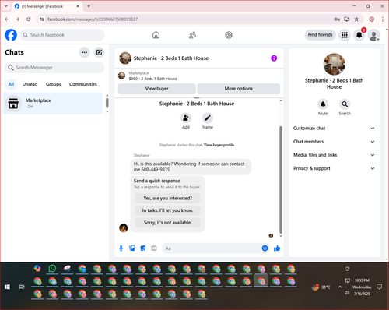
Task: Attach a photo with the image icon
Action: (x=132, y=248)
